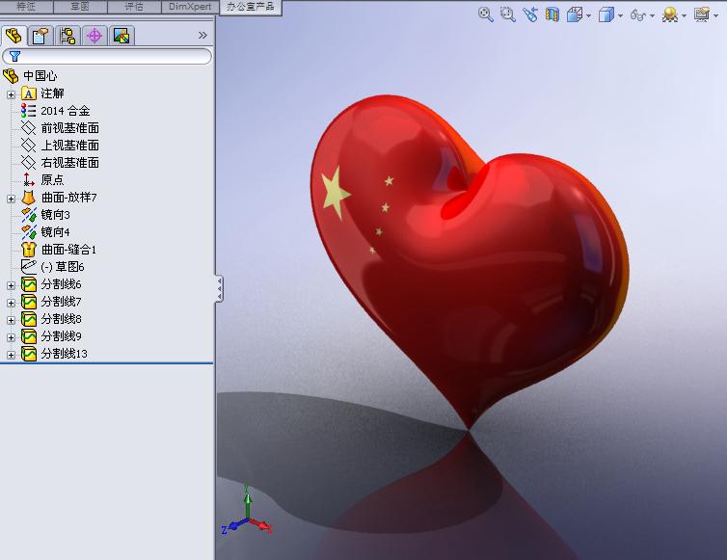This screenshot has height=560, width=727.
Task: Select the 分割线8 split line icon
Action: 28,319
